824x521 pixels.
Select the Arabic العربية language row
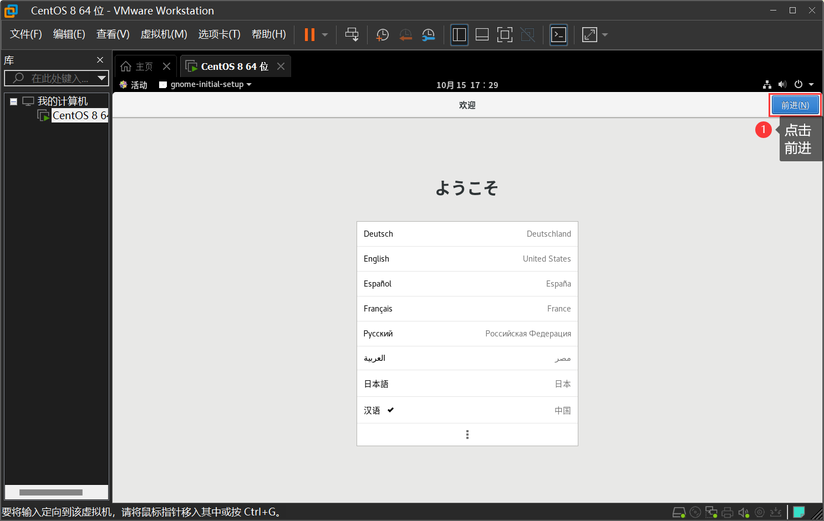click(x=467, y=359)
